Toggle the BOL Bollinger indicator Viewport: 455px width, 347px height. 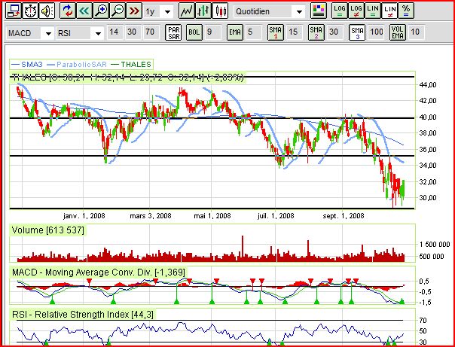pyautogui.click(x=194, y=32)
